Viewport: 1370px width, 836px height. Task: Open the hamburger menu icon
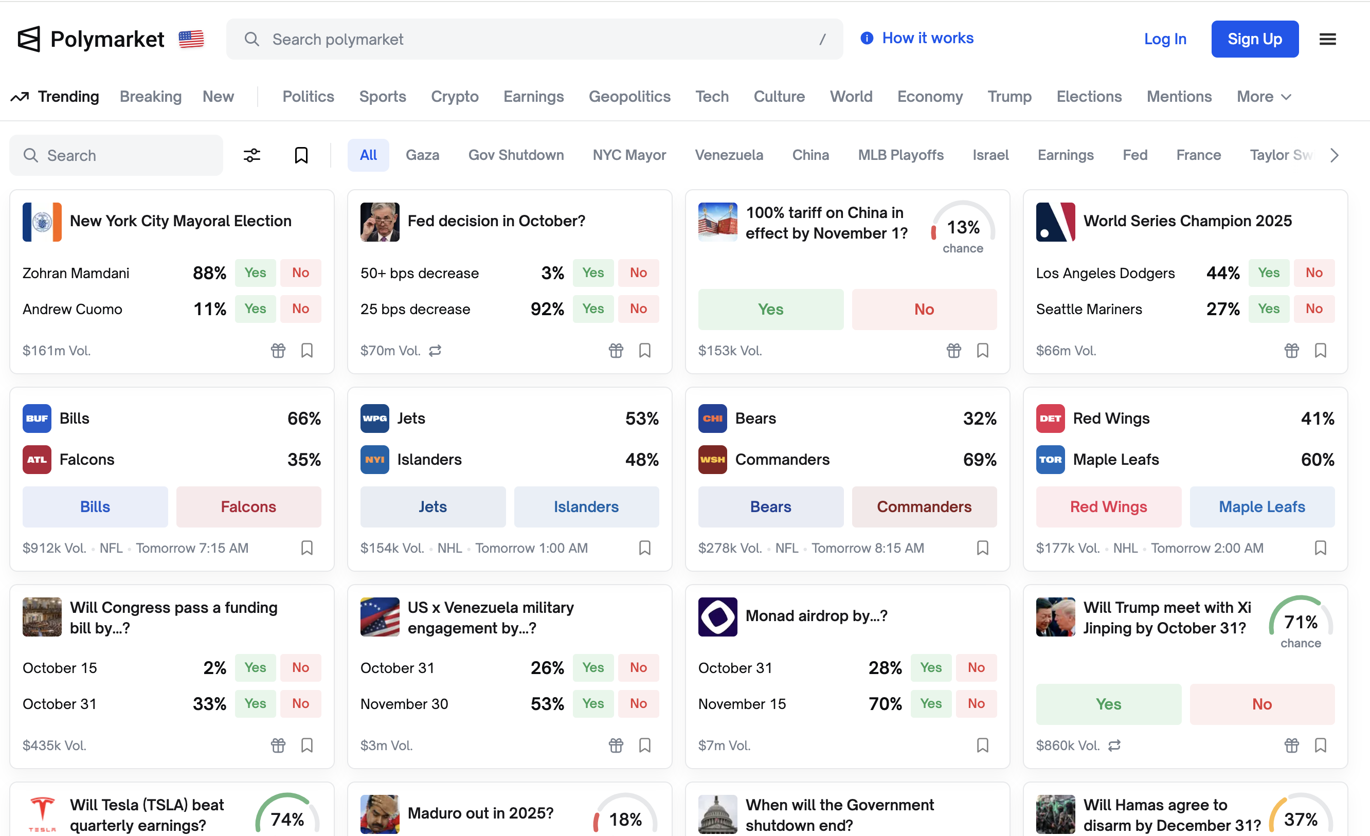click(1327, 39)
